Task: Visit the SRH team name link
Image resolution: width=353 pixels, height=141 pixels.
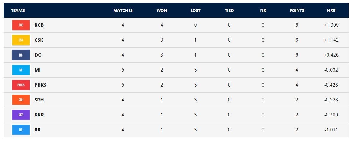Action: click(x=39, y=100)
